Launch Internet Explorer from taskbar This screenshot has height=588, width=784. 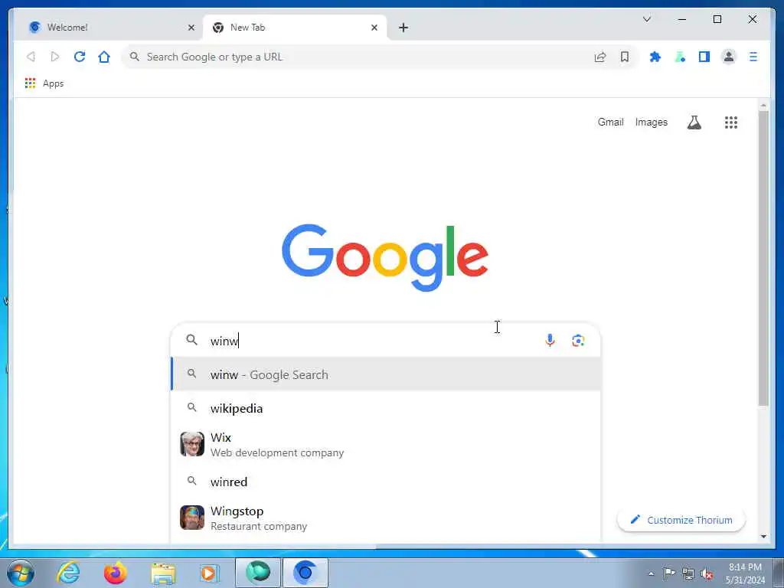click(68, 573)
